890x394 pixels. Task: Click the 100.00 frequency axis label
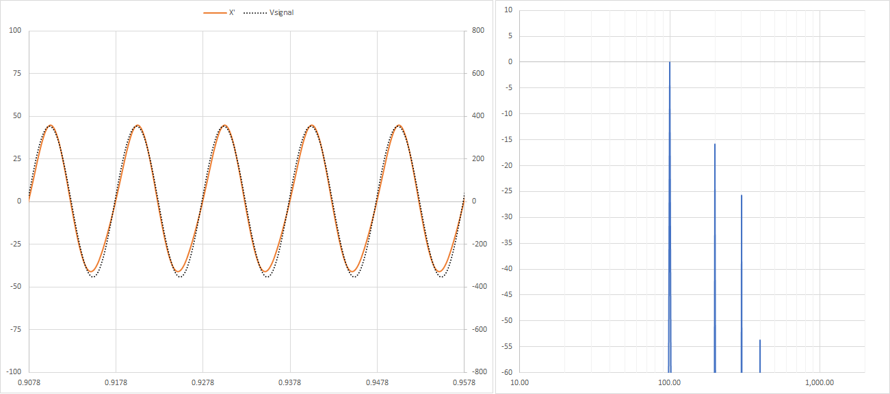670,382
